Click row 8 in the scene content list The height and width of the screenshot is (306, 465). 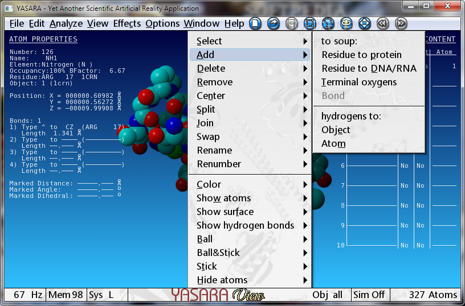pos(398,205)
